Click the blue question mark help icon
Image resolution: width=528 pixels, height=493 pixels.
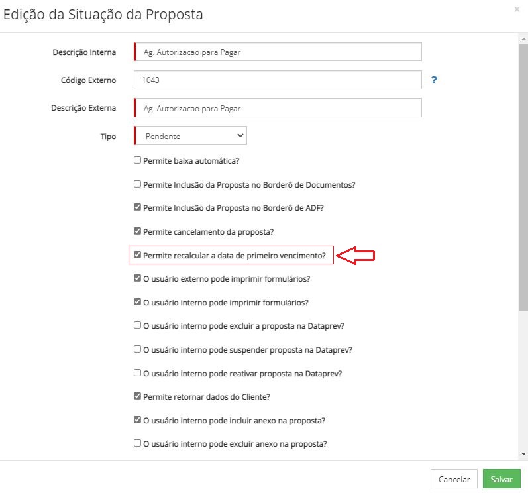(434, 80)
